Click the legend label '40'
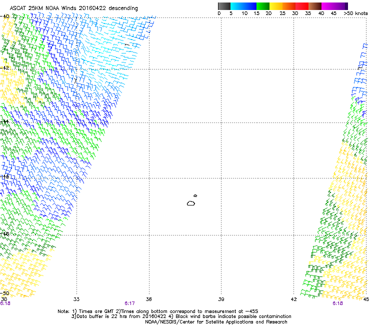The height and width of the screenshot is (325, 370). 321,13
